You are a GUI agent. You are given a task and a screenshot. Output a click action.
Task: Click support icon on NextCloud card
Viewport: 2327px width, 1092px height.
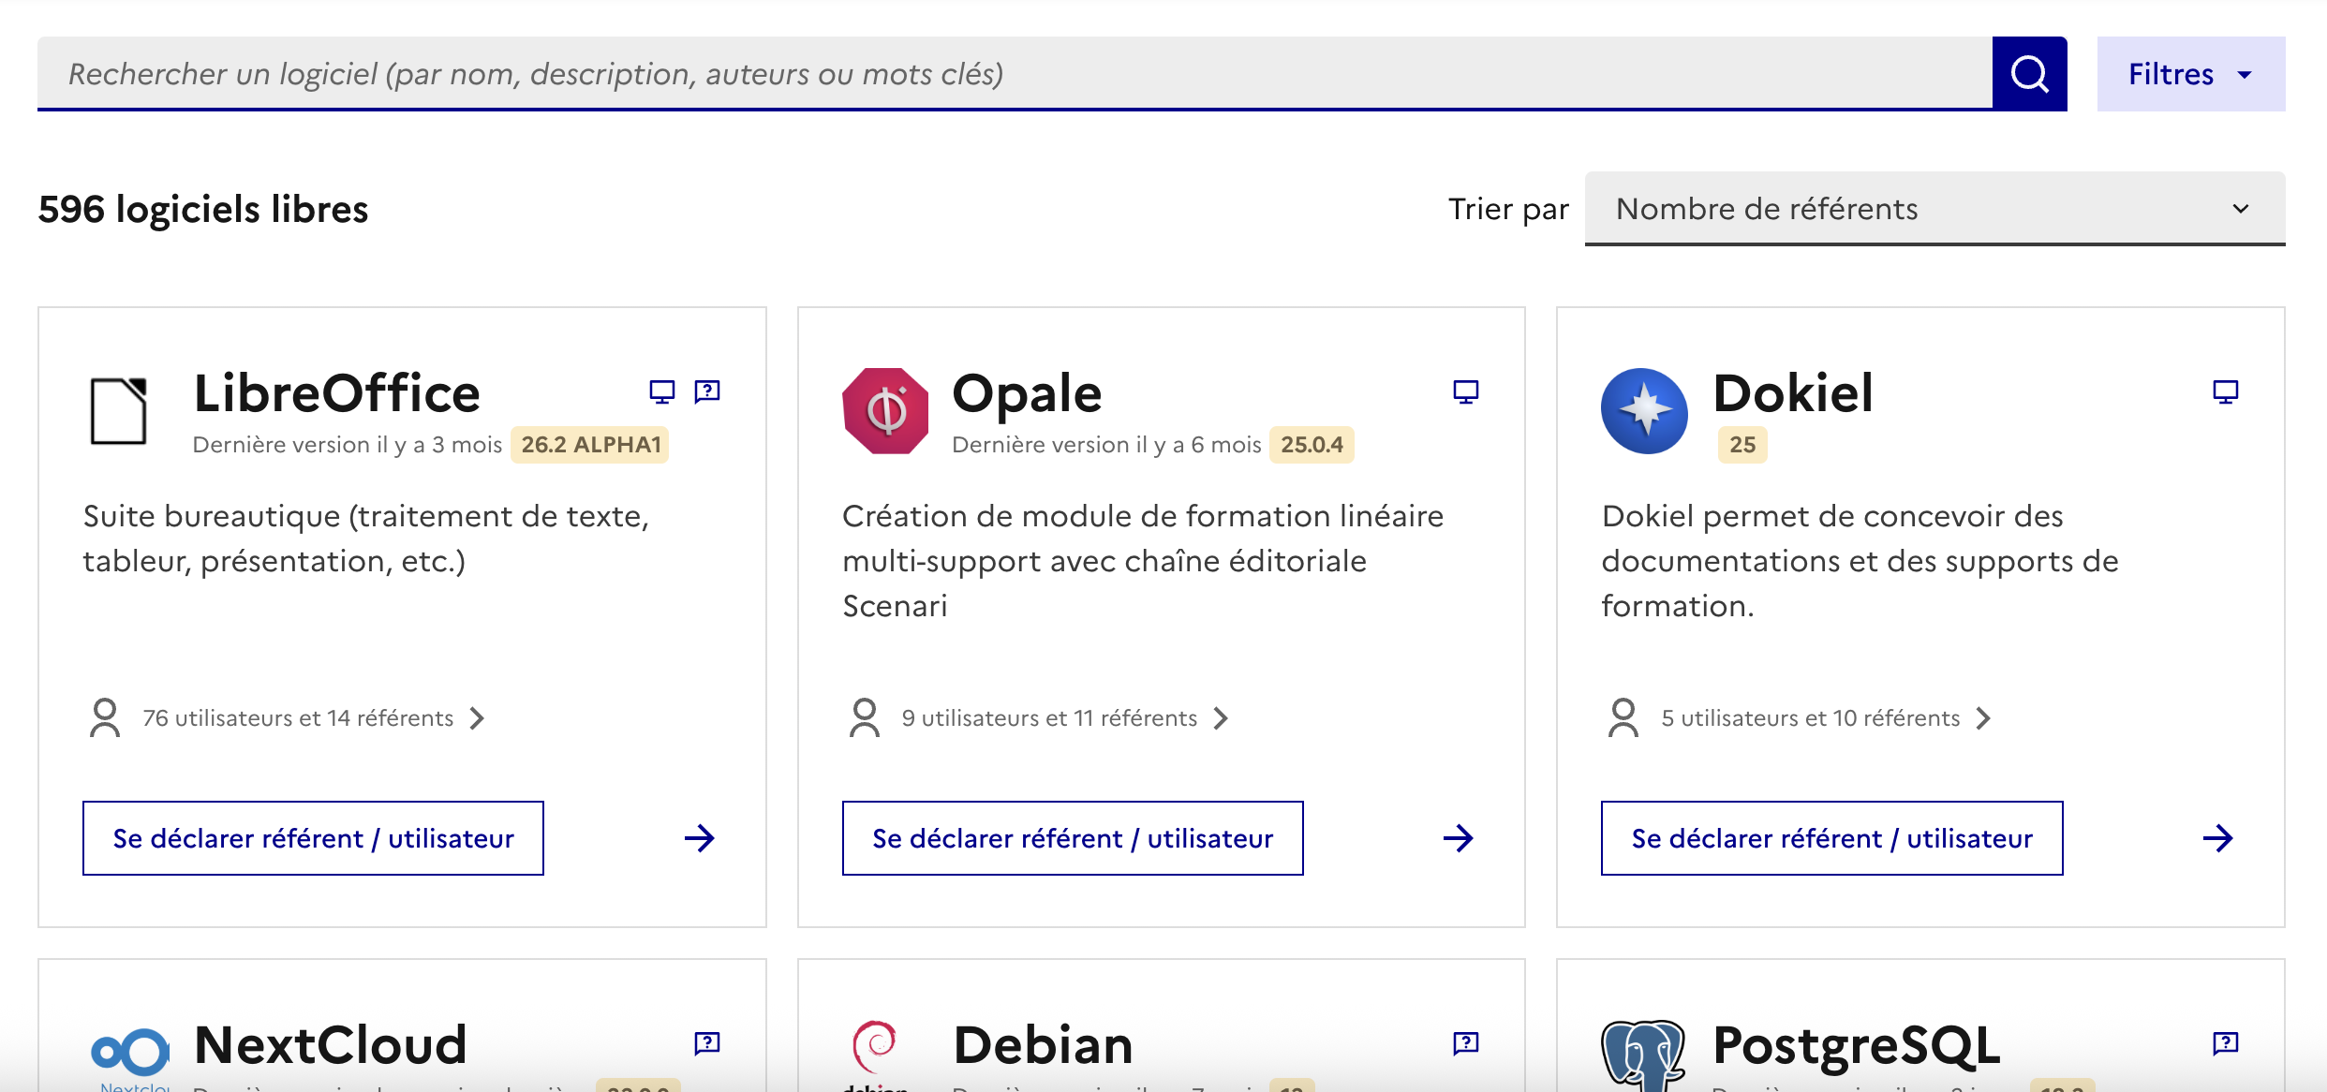point(707,1043)
